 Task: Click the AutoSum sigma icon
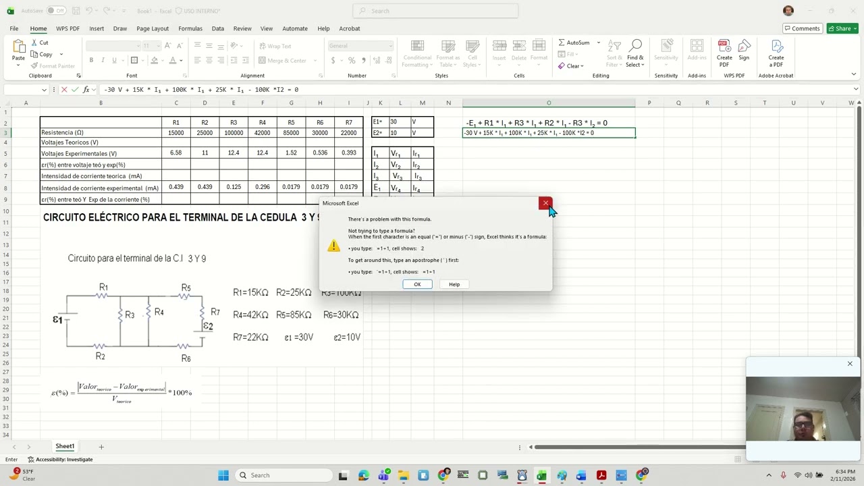point(562,43)
